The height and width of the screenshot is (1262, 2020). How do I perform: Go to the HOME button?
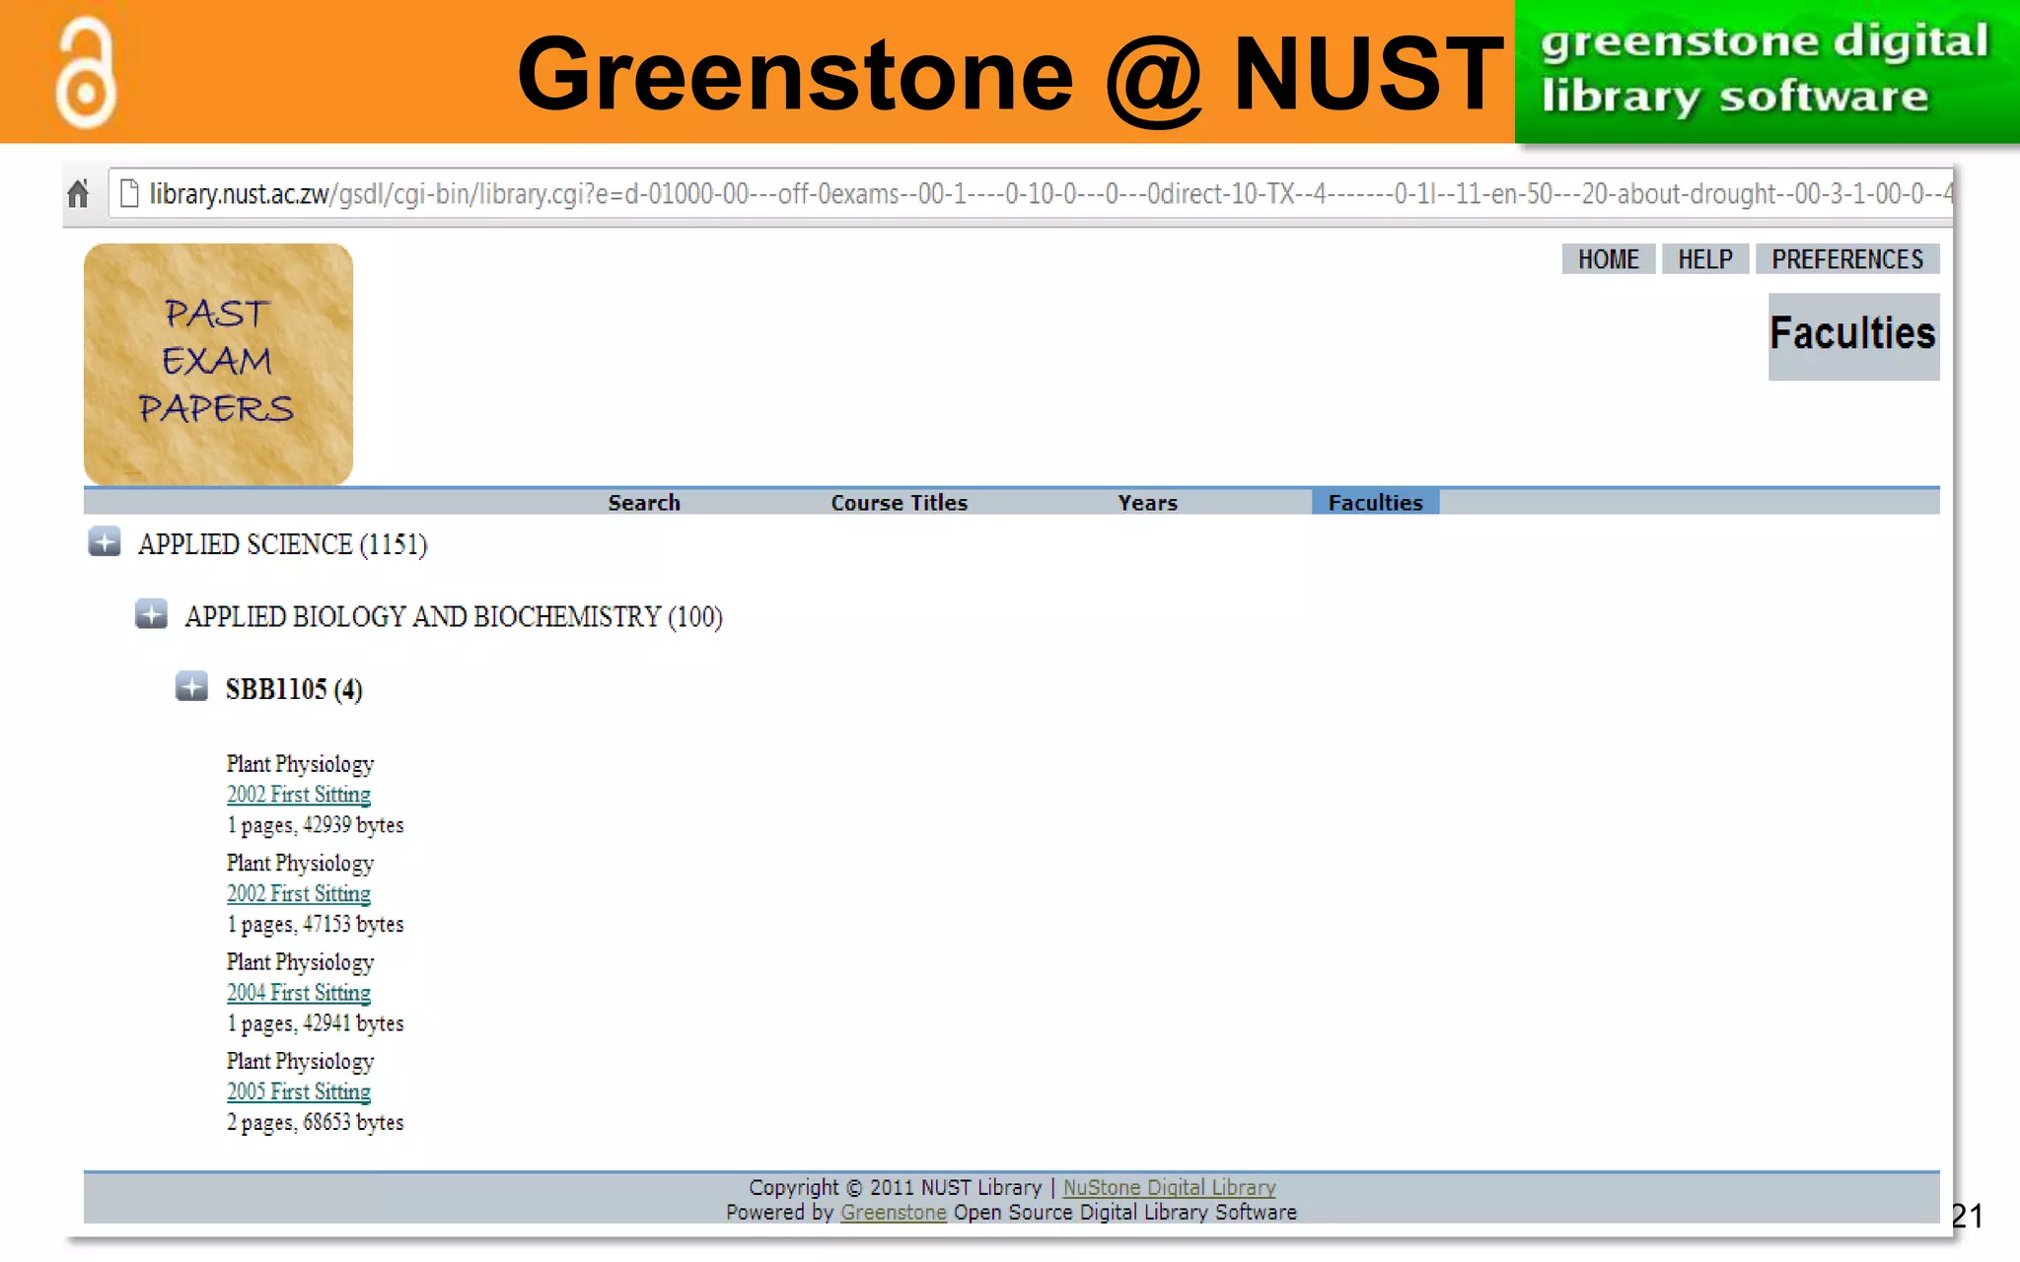[x=1608, y=259]
